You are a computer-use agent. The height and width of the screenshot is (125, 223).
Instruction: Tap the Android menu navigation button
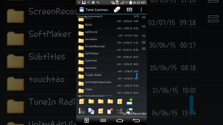point(103,120)
